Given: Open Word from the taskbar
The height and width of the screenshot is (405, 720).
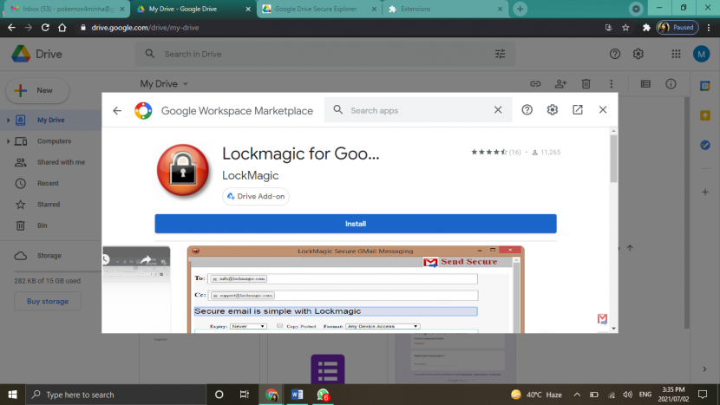Looking at the screenshot, I should [297, 395].
